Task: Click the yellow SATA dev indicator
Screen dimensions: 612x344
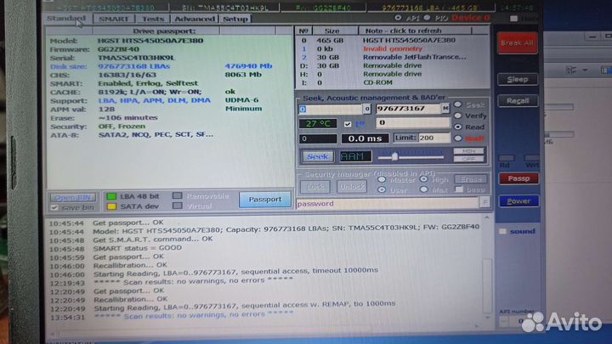Action: click(x=111, y=206)
